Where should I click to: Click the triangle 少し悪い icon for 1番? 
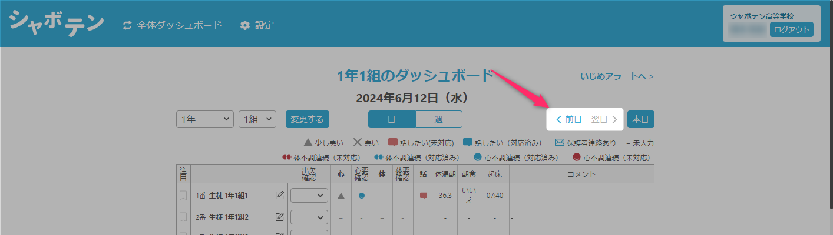(341, 196)
